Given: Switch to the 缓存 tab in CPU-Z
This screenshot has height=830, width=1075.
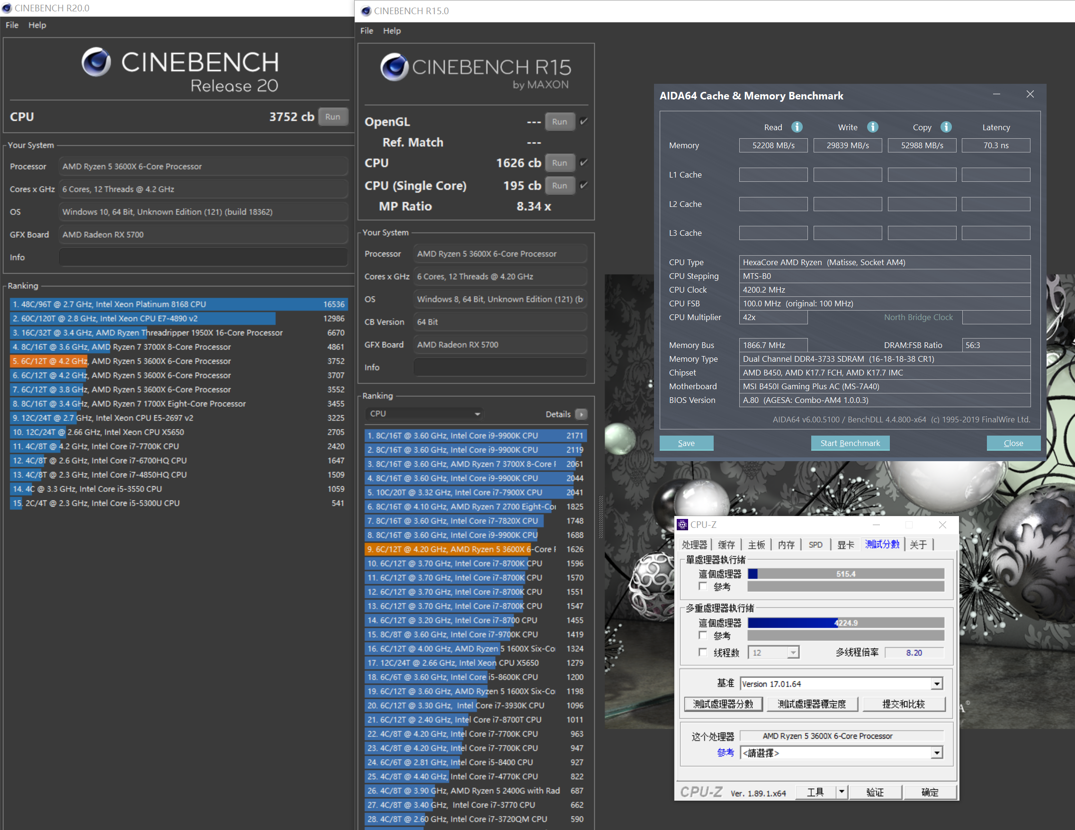Looking at the screenshot, I should pyautogui.click(x=726, y=544).
